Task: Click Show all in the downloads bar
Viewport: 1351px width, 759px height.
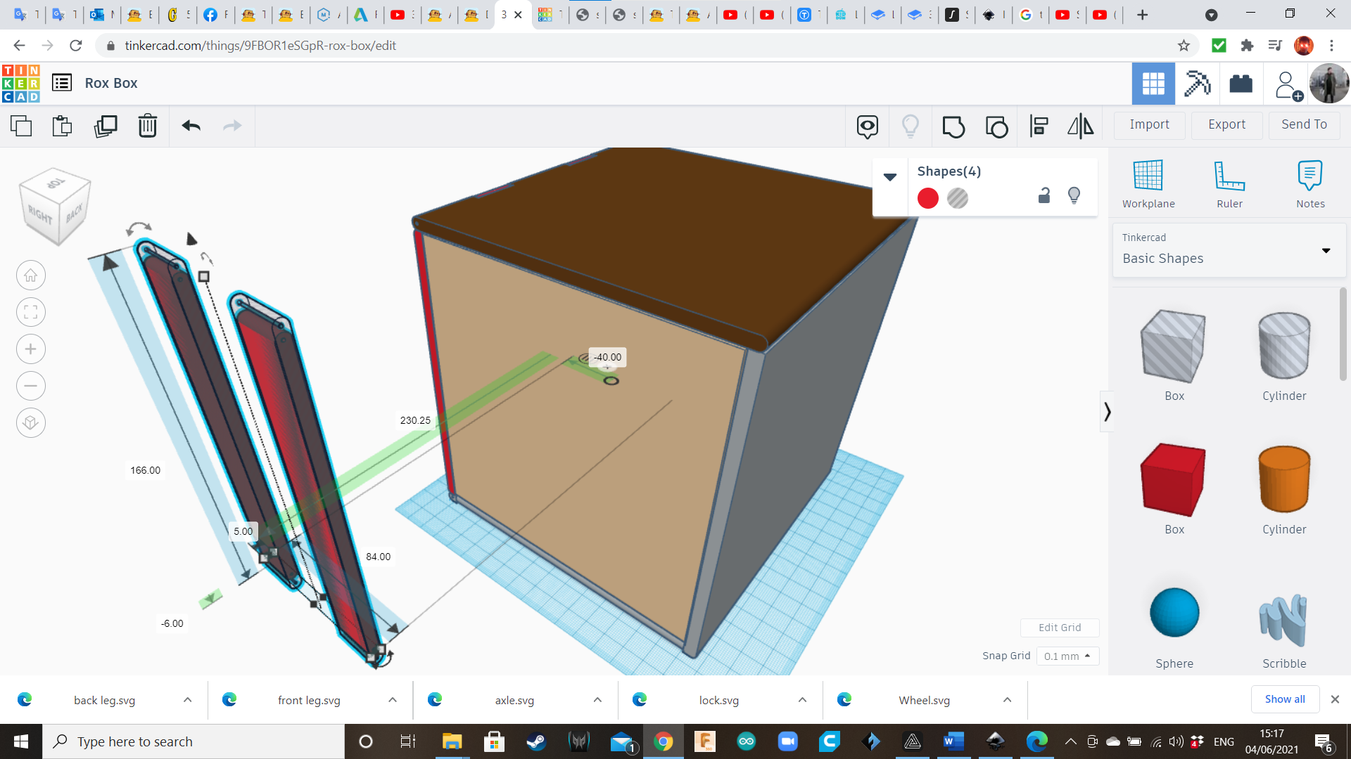Action: [1285, 699]
